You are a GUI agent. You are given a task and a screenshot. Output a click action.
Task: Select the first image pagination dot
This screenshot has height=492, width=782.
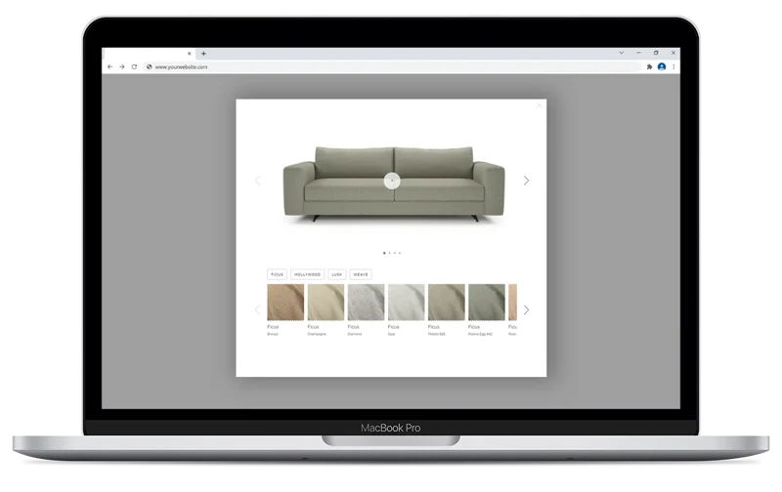point(384,253)
